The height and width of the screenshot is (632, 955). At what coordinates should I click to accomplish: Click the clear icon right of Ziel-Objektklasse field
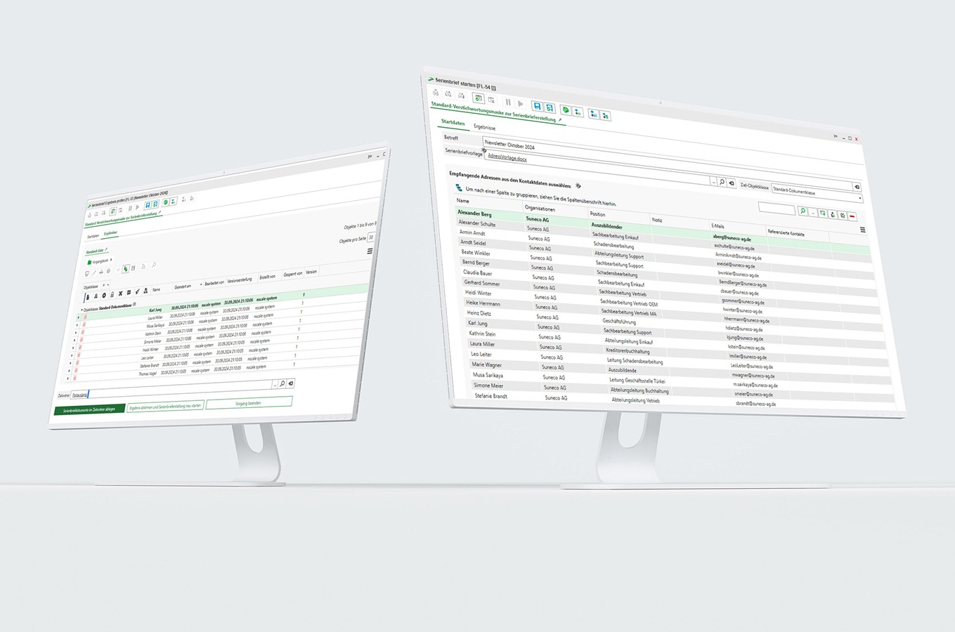point(857,187)
